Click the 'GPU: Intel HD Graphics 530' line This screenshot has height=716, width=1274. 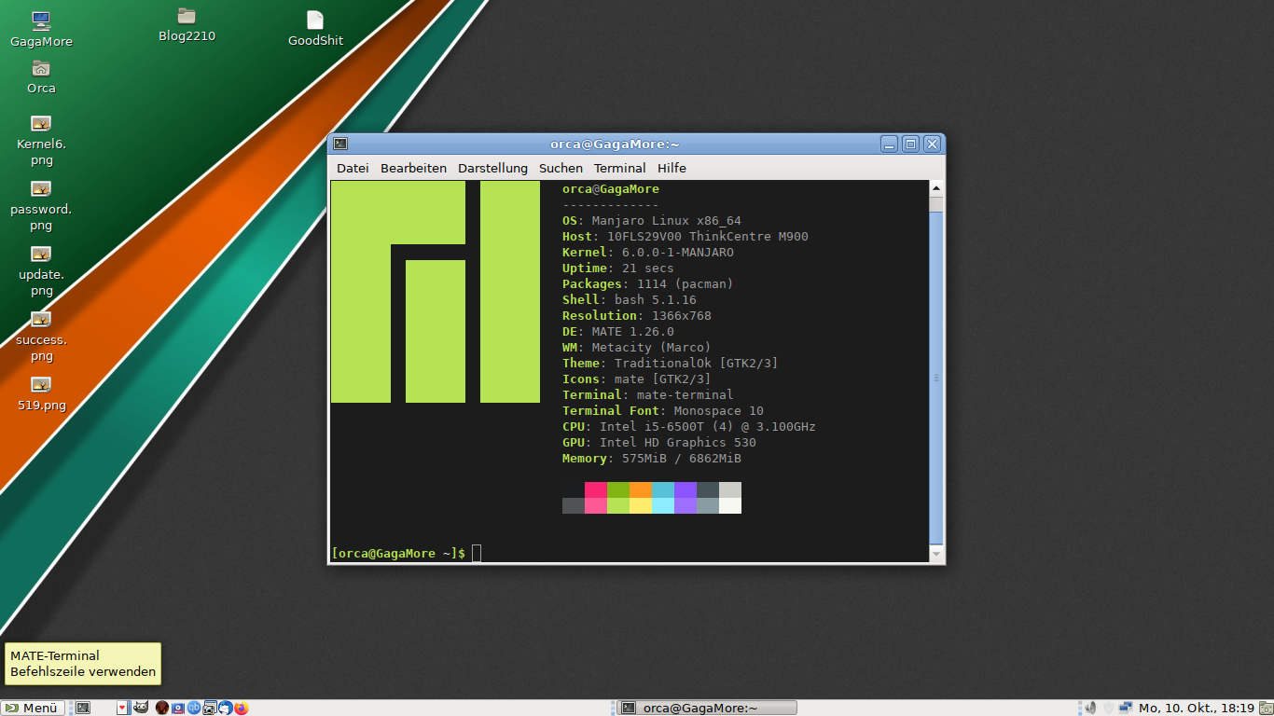tap(659, 443)
